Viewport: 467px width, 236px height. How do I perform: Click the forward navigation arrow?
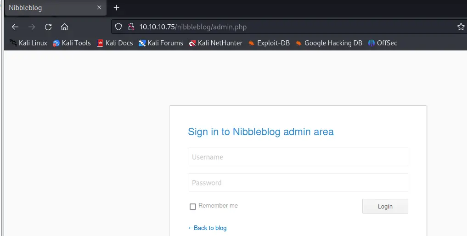pyautogui.click(x=32, y=27)
